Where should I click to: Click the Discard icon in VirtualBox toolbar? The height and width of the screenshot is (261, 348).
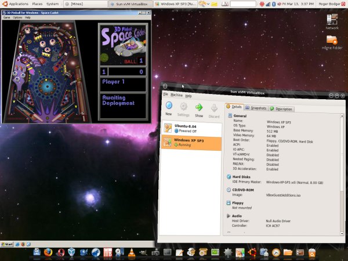(214, 108)
